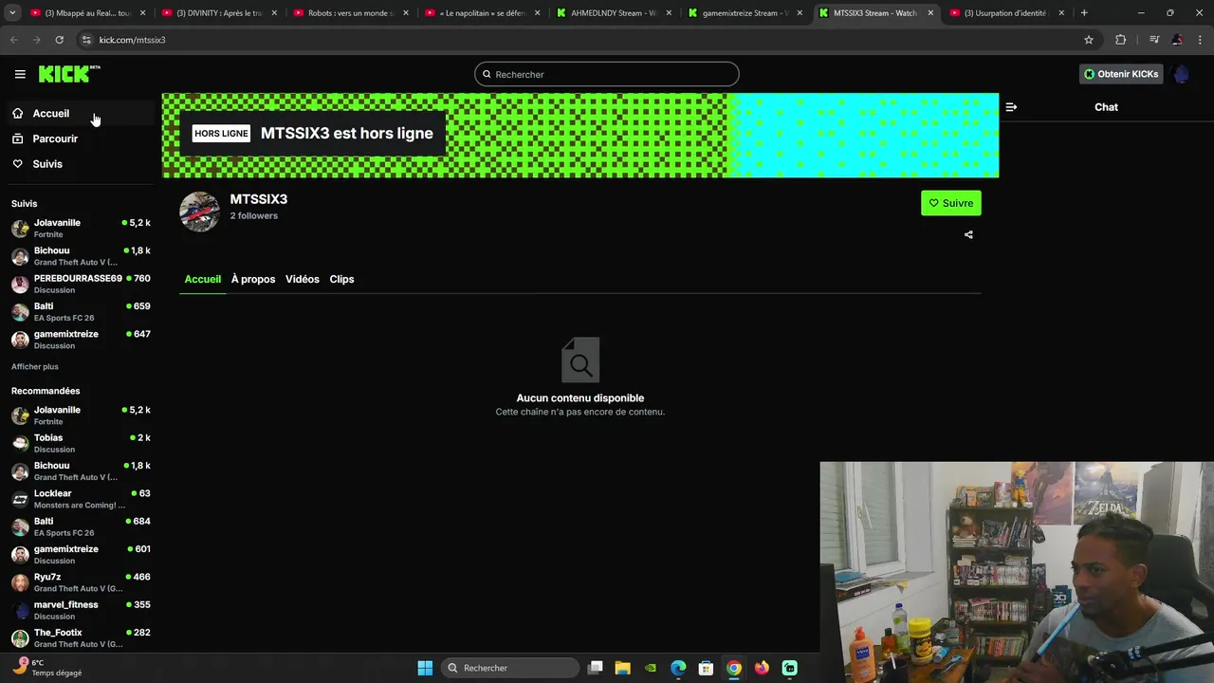Open recommended channel Locklear
This screenshot has width=1214, height=683.
coord(81,499)
